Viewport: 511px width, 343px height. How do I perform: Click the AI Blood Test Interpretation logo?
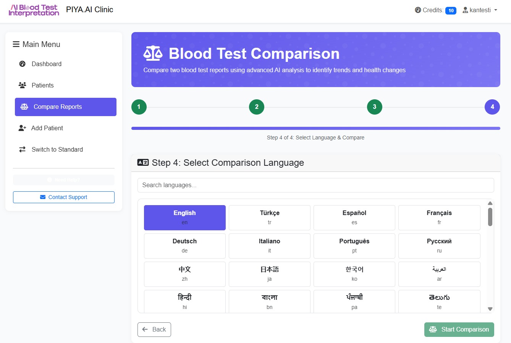tap(34, 10)
